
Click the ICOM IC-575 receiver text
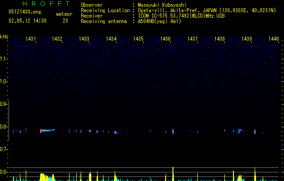pyautogui.click(x=182, y=16)
